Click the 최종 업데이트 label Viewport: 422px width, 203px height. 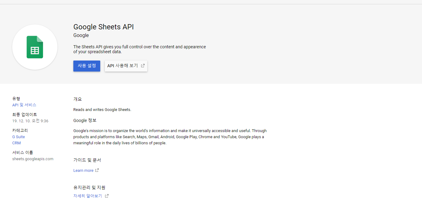pos(24,115)
